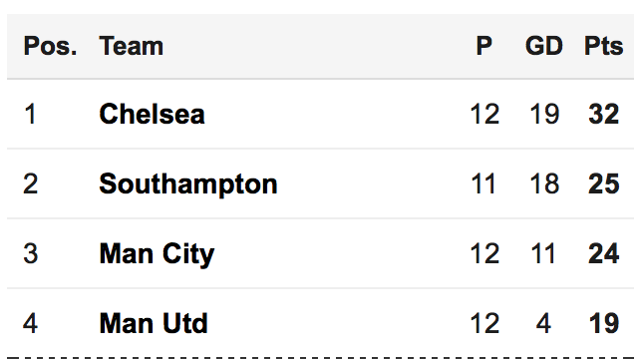The image size is (640, 359).
Task: Sort by the GD column header
Action: pyautogui.click(x=543, y=46)
